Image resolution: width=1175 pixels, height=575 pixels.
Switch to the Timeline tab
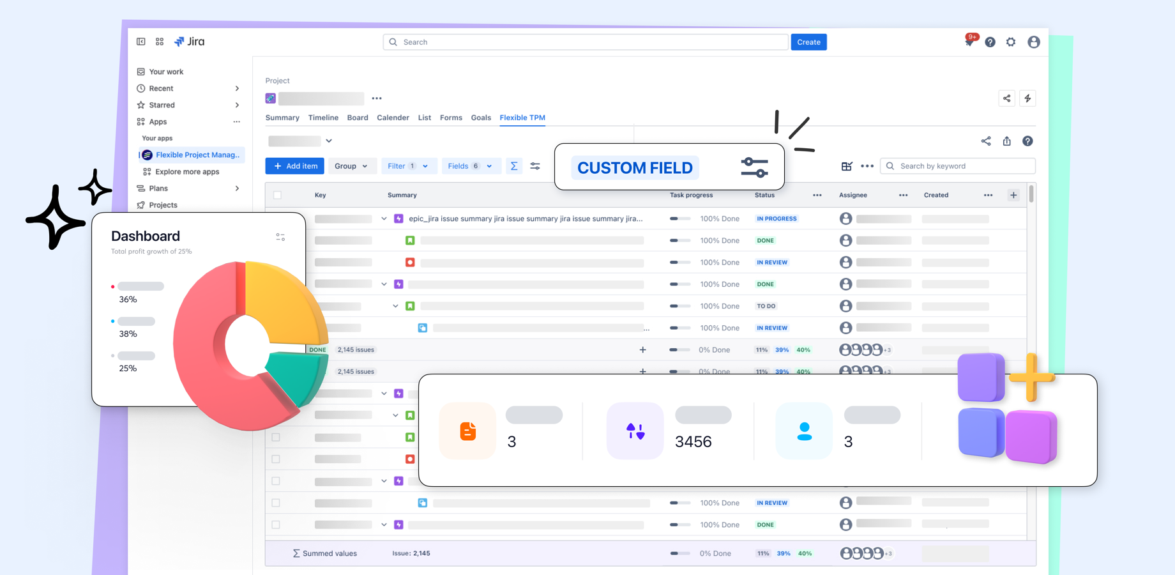pos(323,118)
